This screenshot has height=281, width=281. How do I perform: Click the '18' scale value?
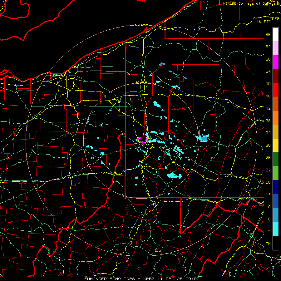[x=268, y=182]
